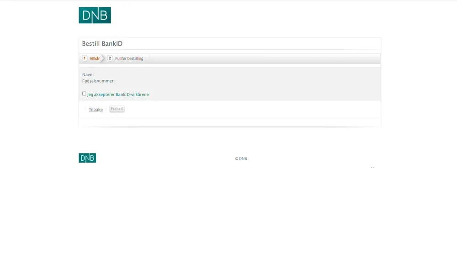Screen dimensions: 457x257
Task: Click the step 2 number badge
Action: (110, 58)
